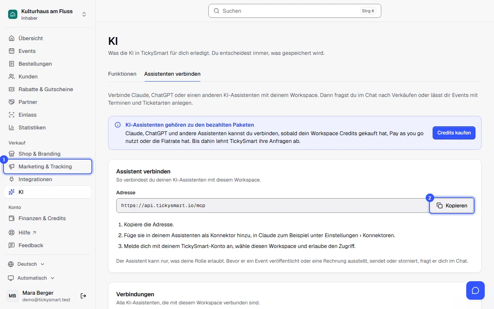Click the Rabatte & Gutscheine ticket icon
Screen dimensions: 494x309
coord(12,89)
